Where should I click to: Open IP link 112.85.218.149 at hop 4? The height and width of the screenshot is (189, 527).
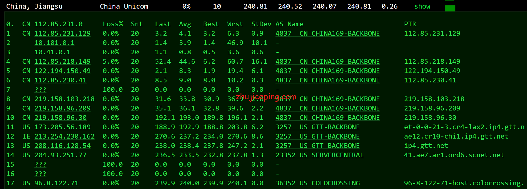(x=62, y=62)
